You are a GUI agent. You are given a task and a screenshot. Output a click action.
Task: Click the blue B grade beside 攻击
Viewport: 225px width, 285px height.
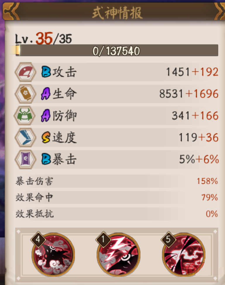(x=46, y=72)
